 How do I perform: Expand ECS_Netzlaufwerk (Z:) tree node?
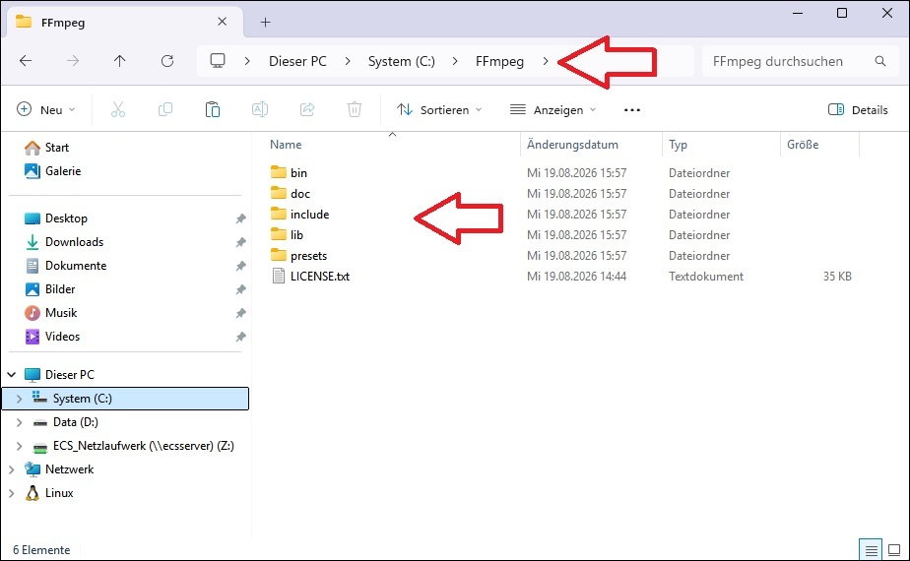(19, 446)
